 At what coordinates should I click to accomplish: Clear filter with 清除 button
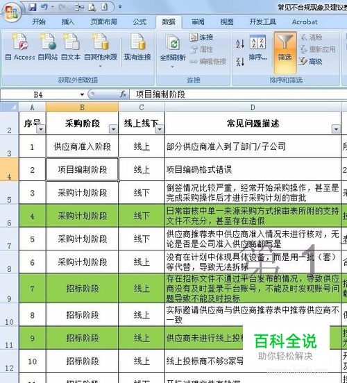click(311, 37)
